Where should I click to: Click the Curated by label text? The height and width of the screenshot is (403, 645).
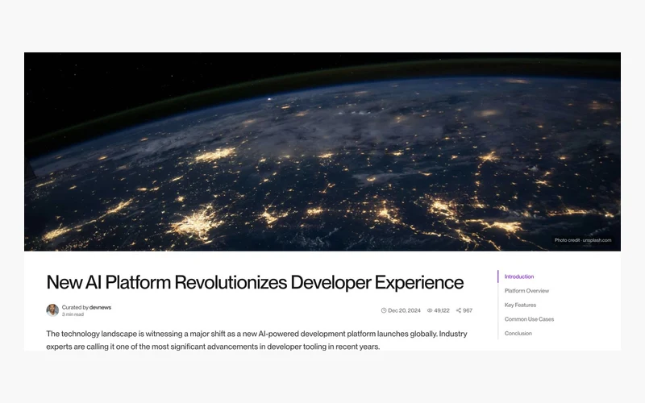point(75,307)
